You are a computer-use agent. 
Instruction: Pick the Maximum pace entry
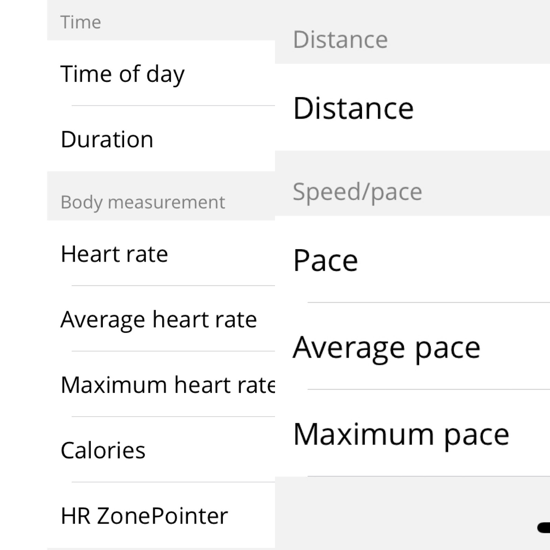401,434
